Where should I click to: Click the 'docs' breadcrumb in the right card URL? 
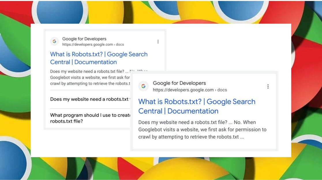click(222, 90)
